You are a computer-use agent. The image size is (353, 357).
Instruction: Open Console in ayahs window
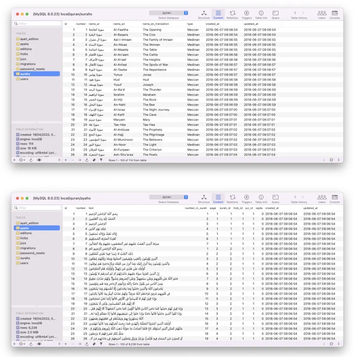coord(335,199)
